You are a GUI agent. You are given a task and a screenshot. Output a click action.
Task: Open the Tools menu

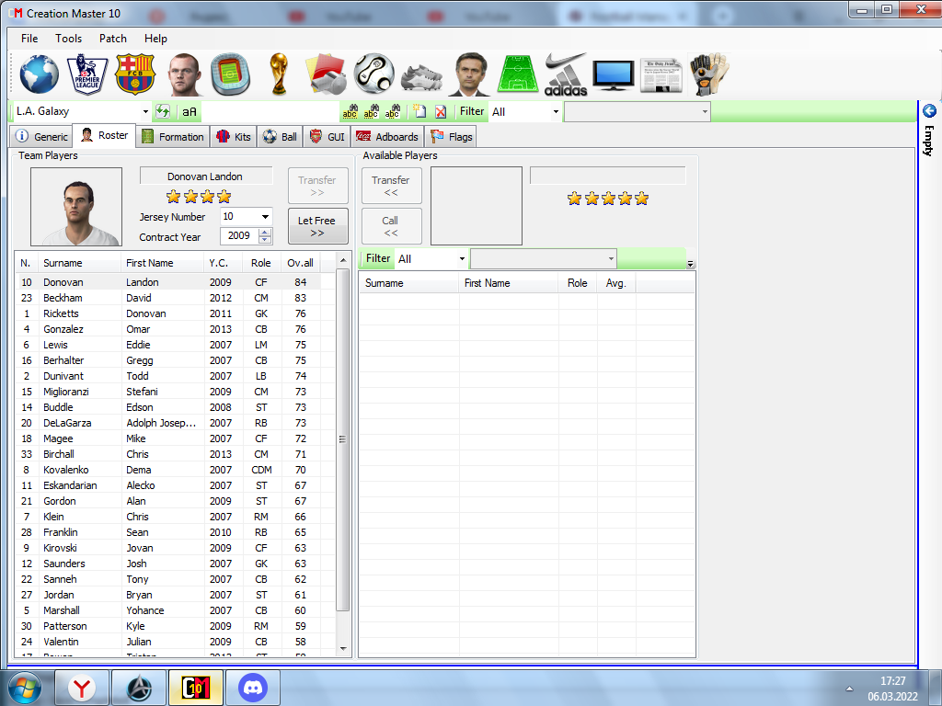click(68, 39)
